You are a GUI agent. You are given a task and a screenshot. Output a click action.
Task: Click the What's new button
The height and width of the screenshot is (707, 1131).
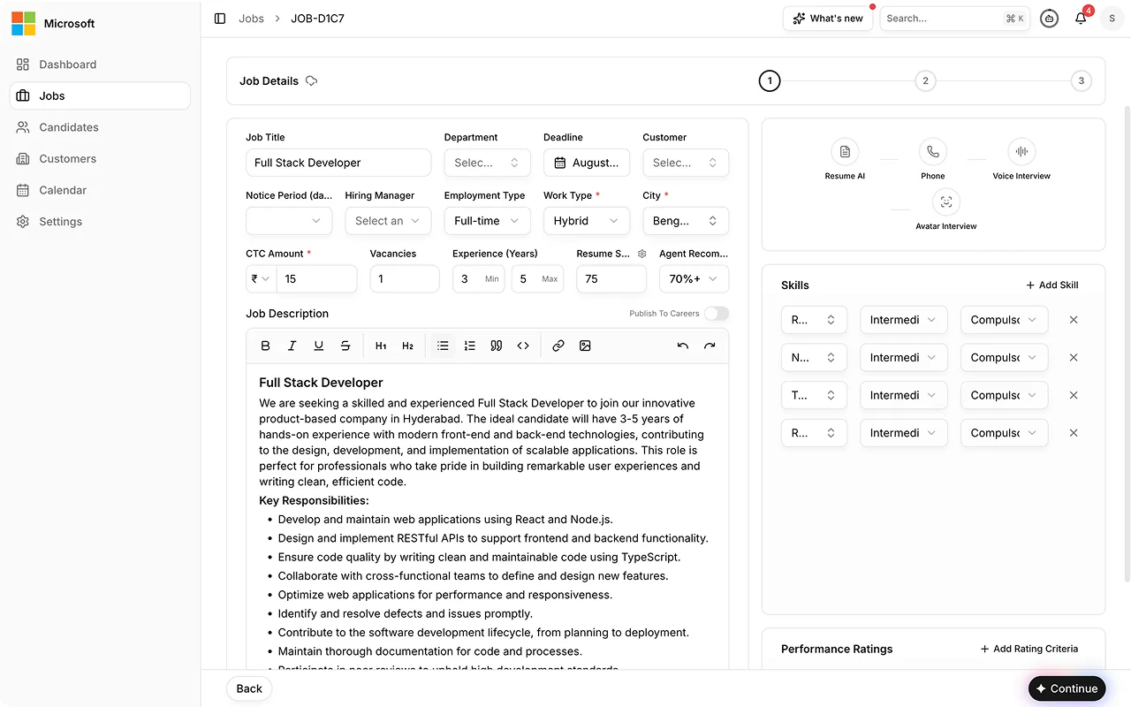click(x=828, y=19)
